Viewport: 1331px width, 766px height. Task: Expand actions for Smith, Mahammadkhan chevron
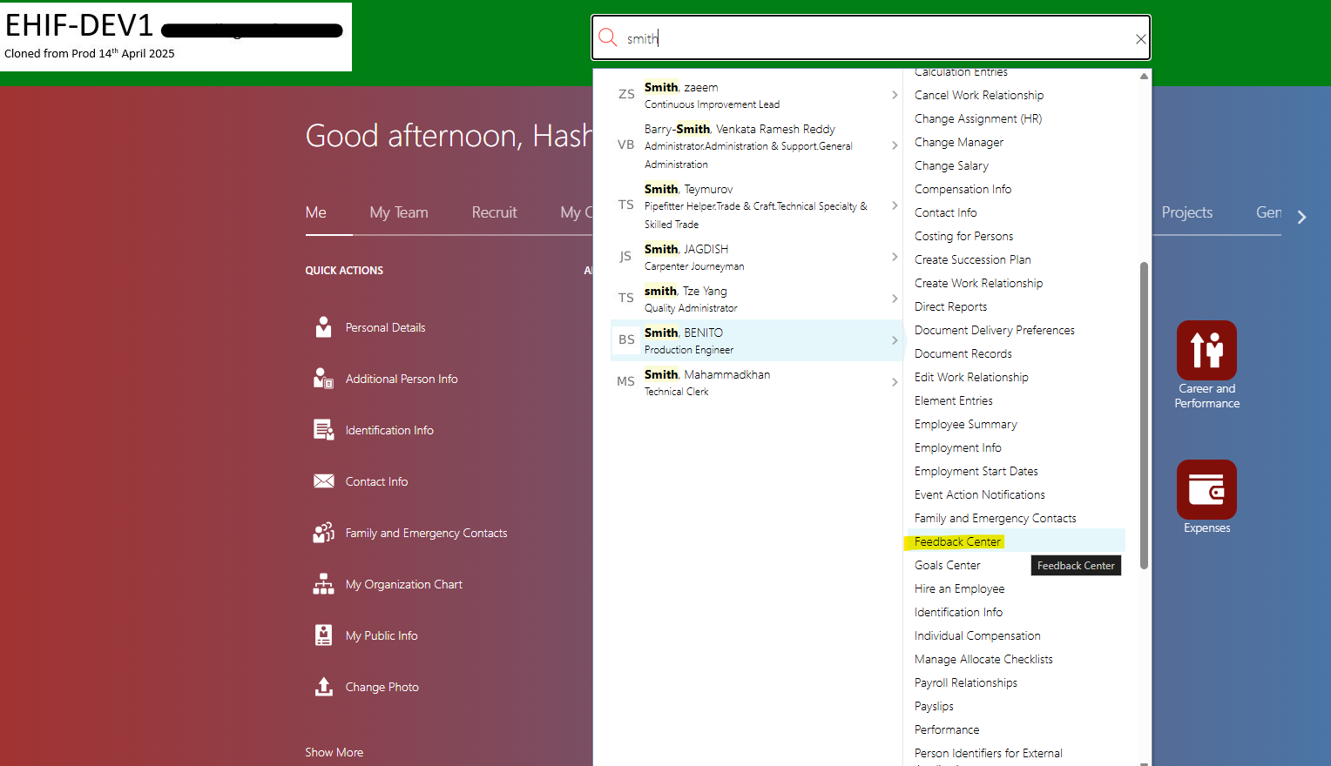click(895, 382)
